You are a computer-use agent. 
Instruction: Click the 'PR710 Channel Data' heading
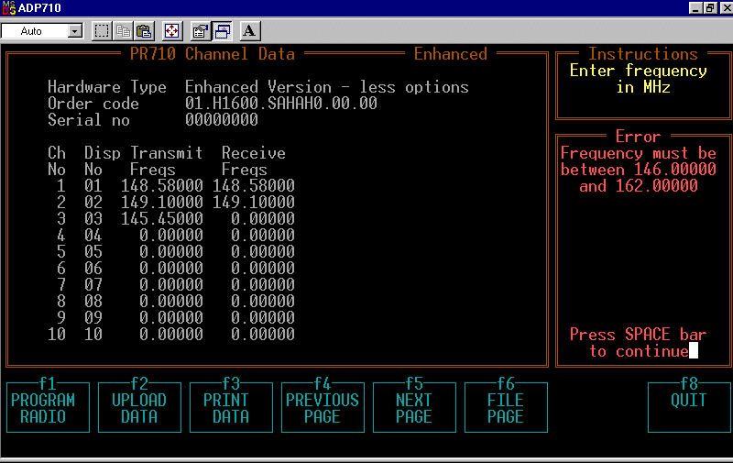click(x=213, y=54)
